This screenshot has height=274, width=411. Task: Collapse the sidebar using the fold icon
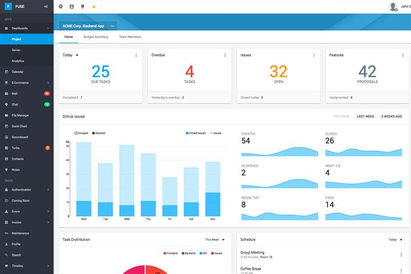coord(46,7)
